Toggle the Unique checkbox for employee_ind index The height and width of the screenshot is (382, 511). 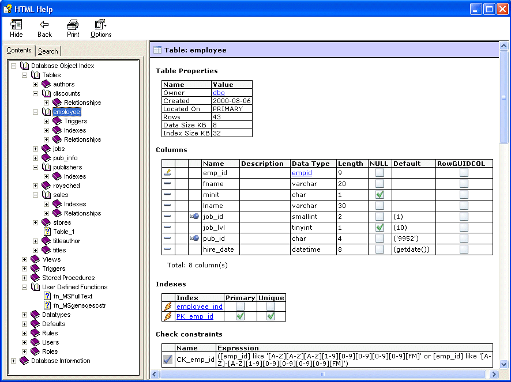point(271,306)
